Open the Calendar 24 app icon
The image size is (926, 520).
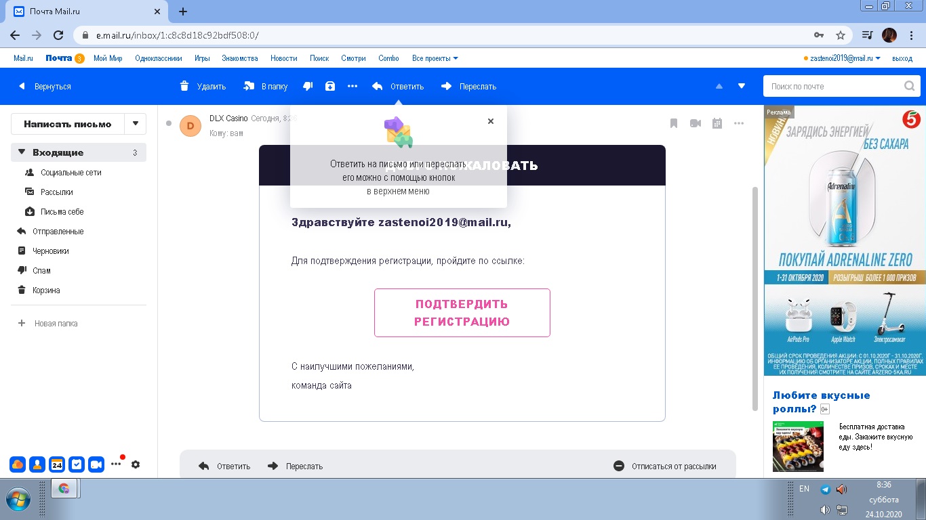point(57,464)
